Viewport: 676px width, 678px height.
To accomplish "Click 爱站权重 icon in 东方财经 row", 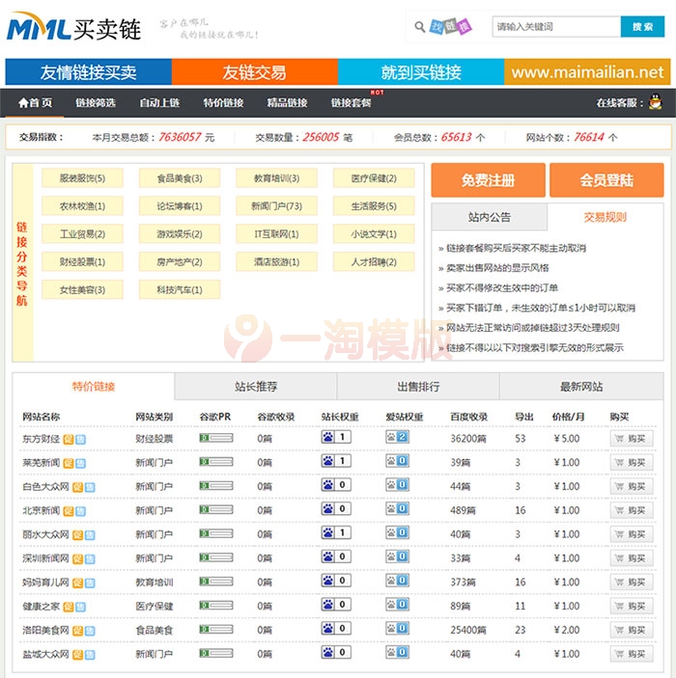I will point(397,437).
